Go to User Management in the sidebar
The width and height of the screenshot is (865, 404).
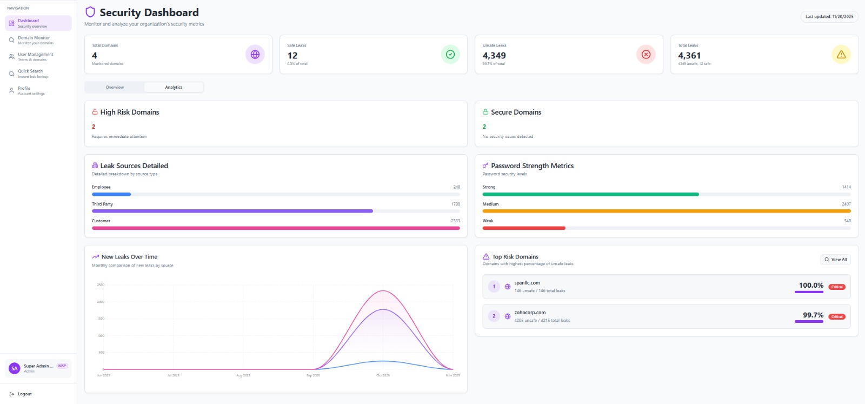(36, 57)
